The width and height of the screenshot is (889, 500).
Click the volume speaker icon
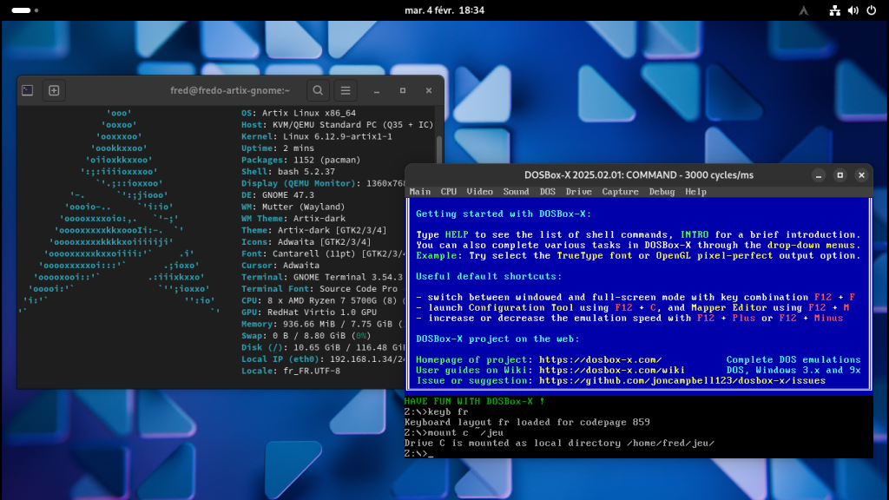[852, 10]
